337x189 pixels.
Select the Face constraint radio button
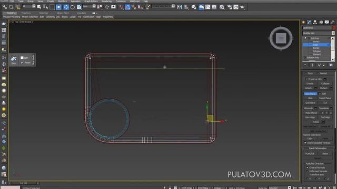(x=306, y=73)
